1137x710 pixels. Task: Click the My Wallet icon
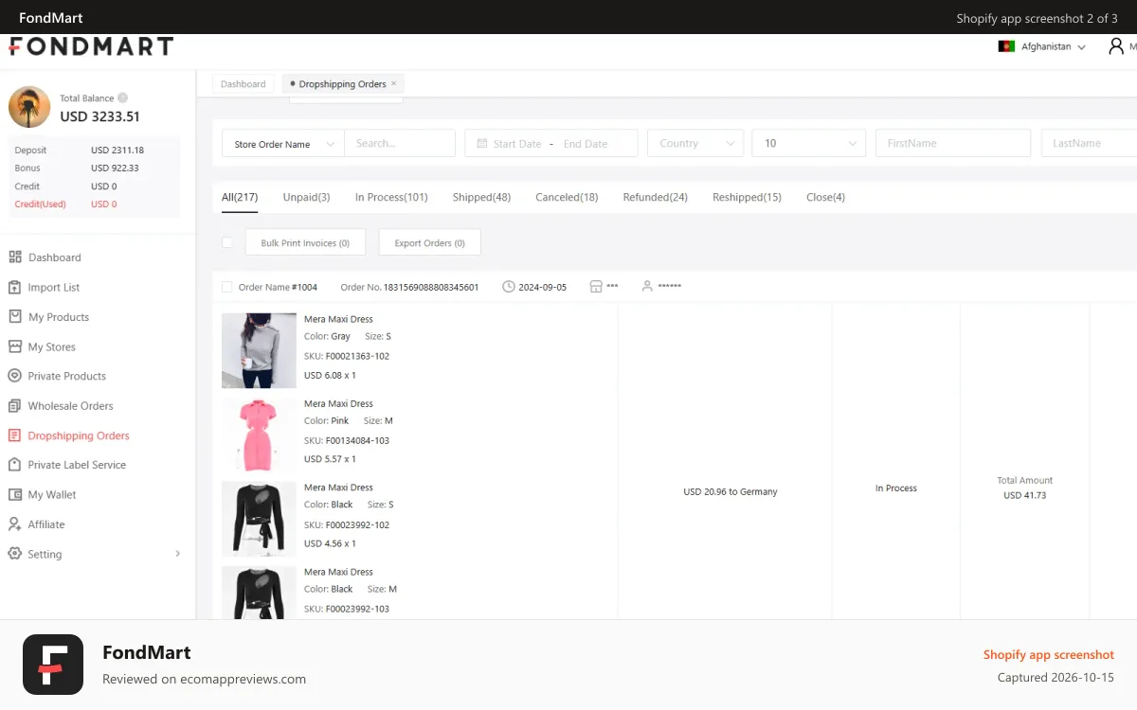click(x=14, y=495)
